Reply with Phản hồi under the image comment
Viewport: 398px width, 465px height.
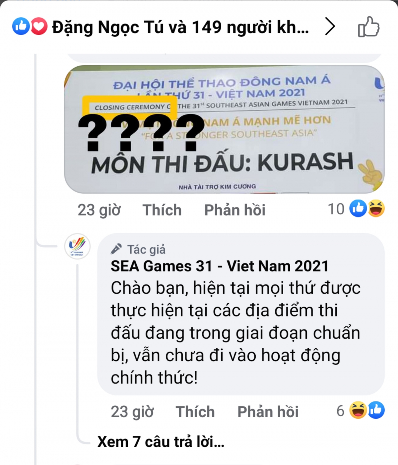[x=235, y=210]
